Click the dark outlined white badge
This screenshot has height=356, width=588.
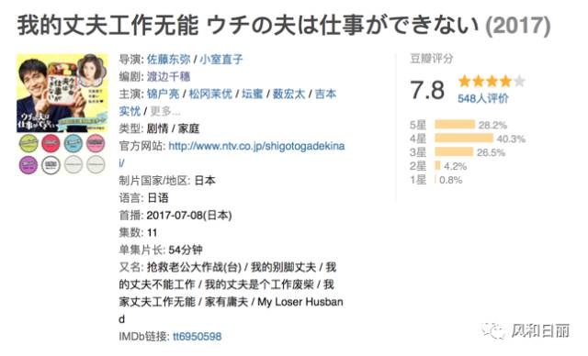point(51,165)
